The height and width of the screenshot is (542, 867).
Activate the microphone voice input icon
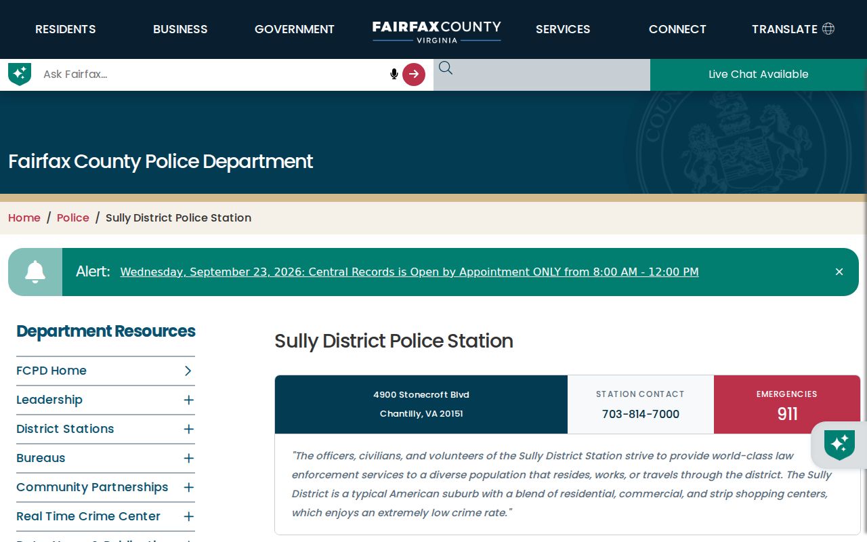point(394,74)
